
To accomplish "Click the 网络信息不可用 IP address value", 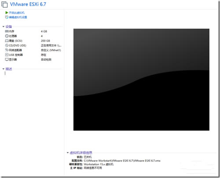I will (93, 168).
